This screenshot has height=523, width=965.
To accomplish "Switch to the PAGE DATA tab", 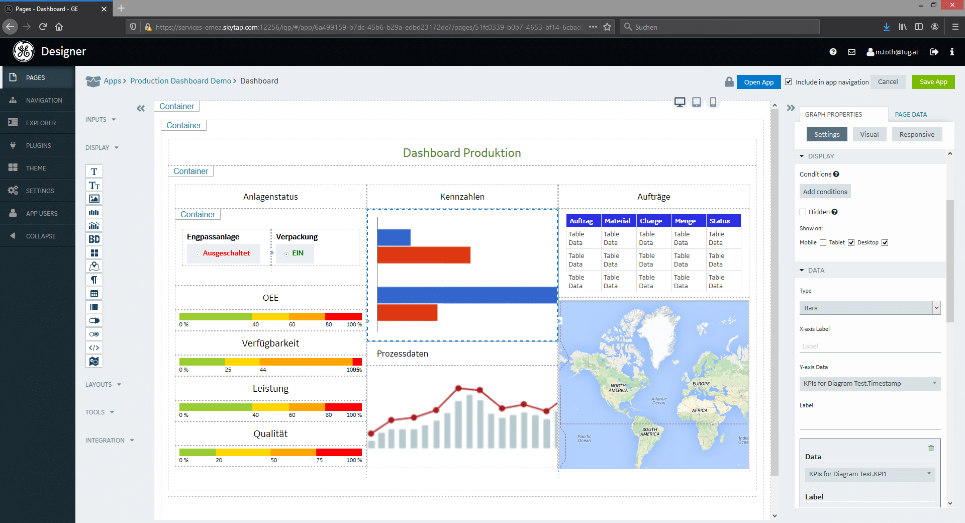I will (911, 115).
